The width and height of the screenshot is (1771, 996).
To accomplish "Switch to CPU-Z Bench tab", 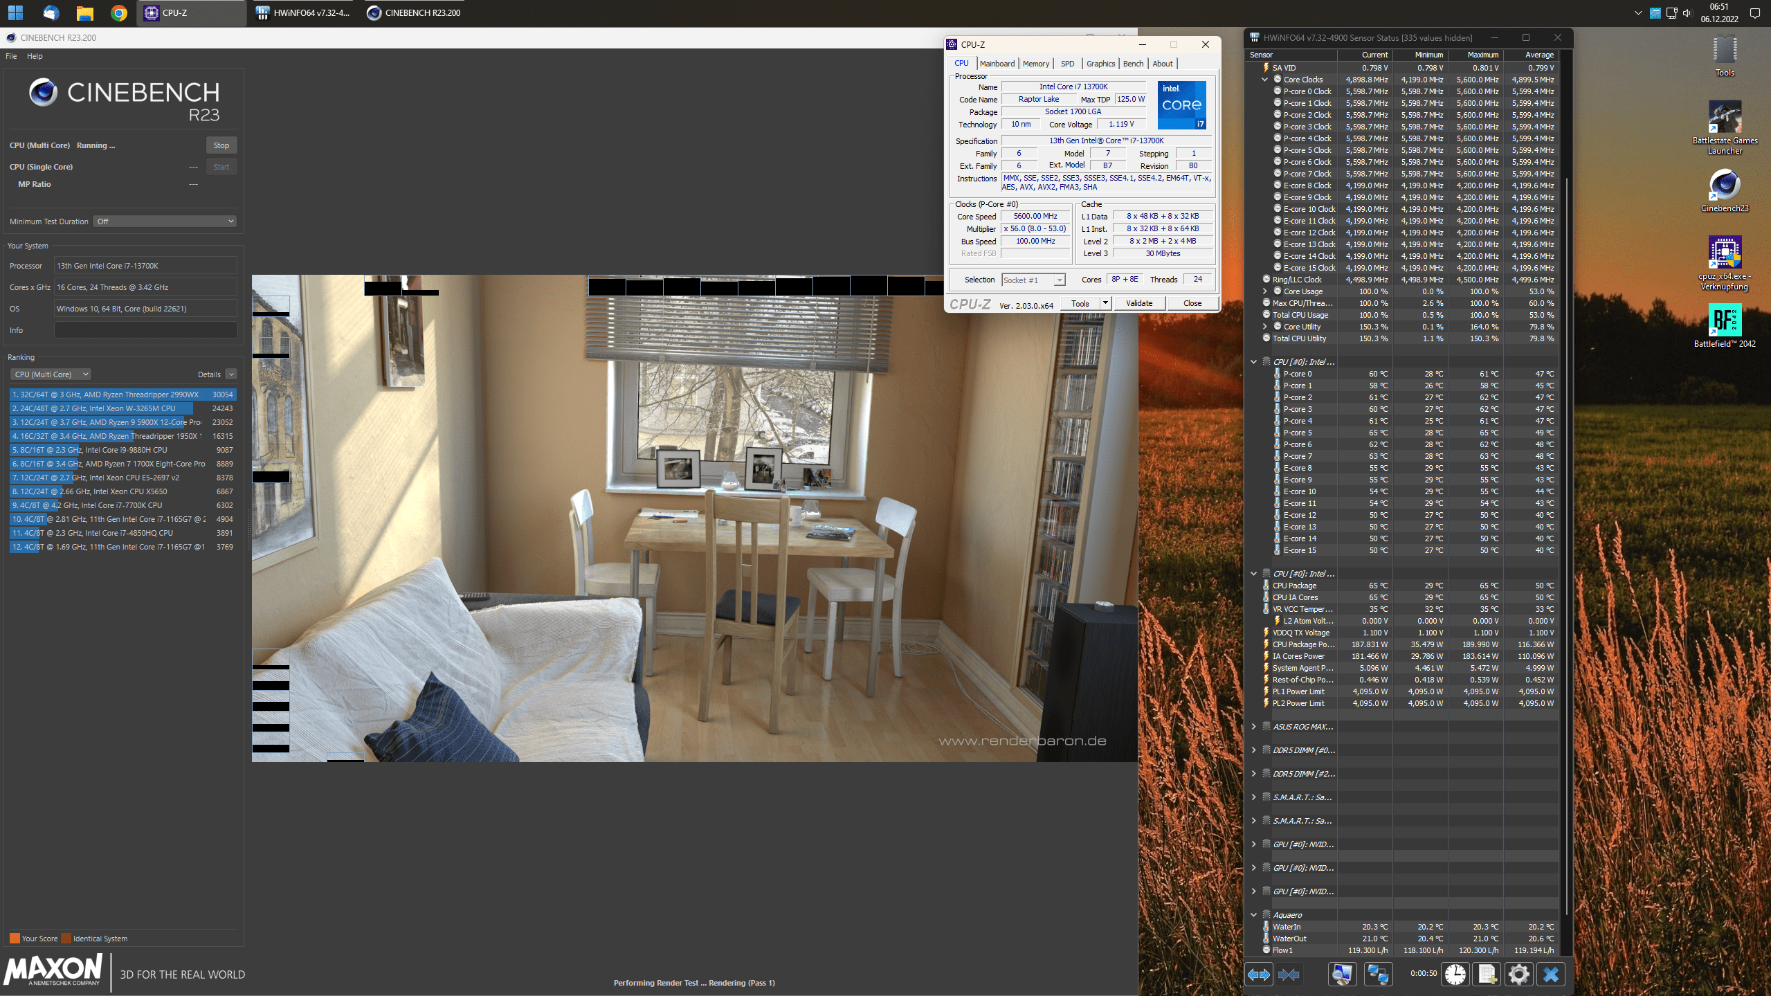I will coord(1133,64).
